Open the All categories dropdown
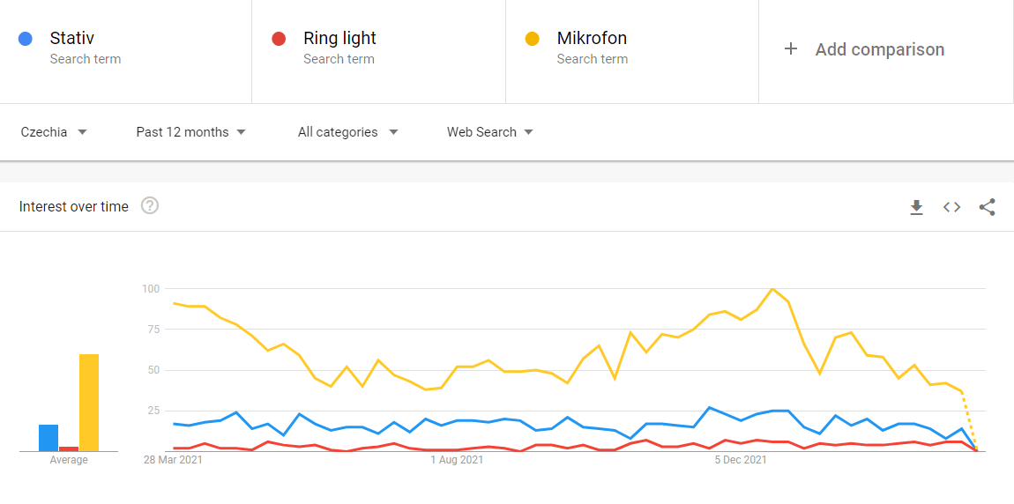This screenshot has width=1014, height=504. [347, 132]
